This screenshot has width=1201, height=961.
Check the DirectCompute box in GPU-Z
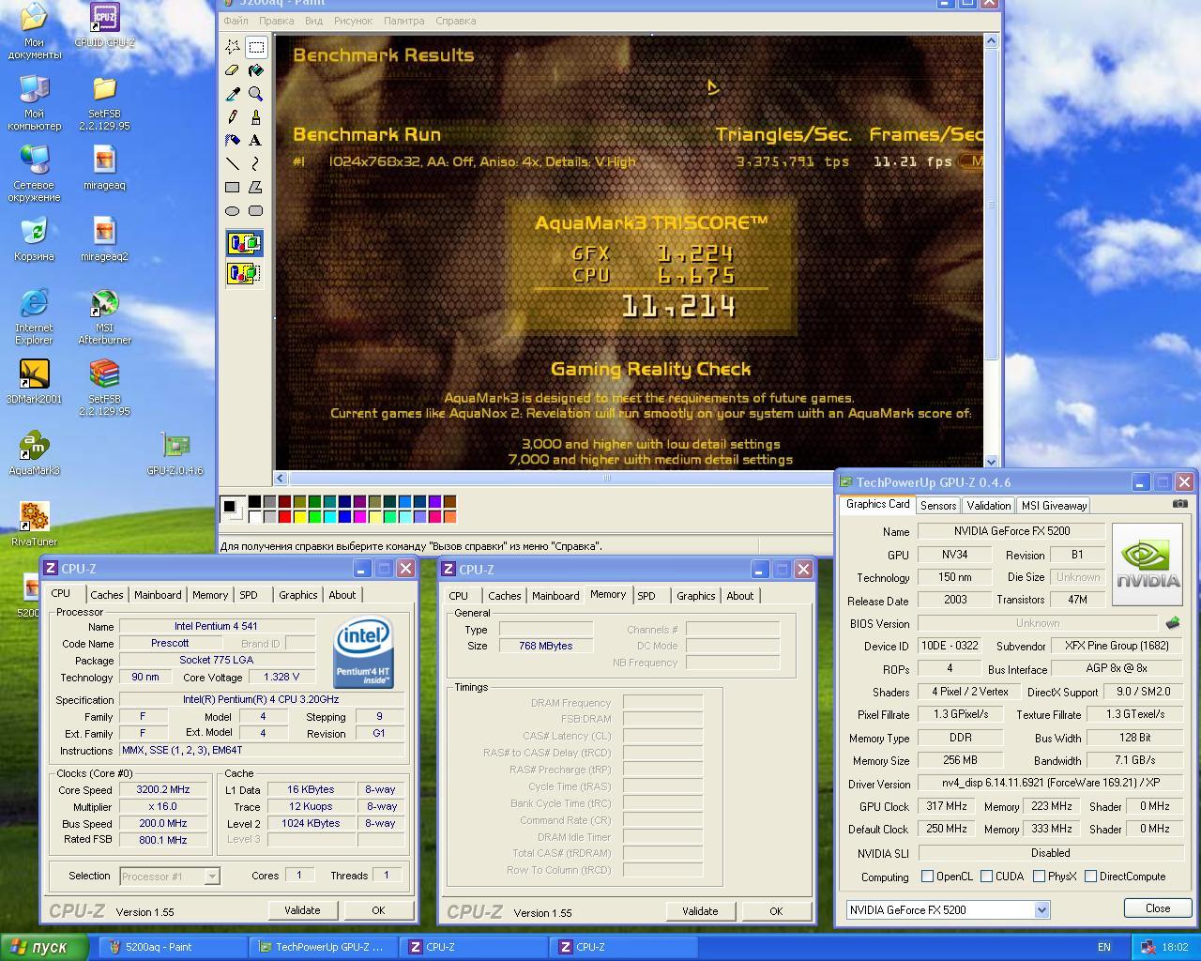click(x=1090, y=877)
